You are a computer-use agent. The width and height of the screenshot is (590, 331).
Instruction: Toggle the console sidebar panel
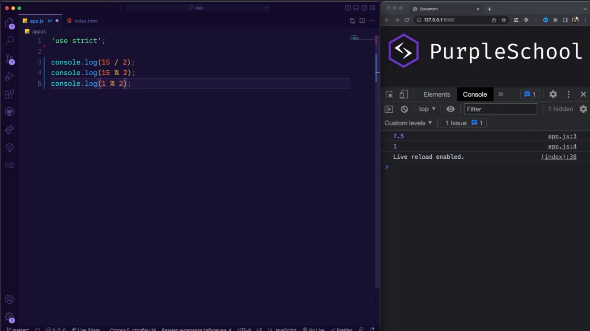pos(389,109)
